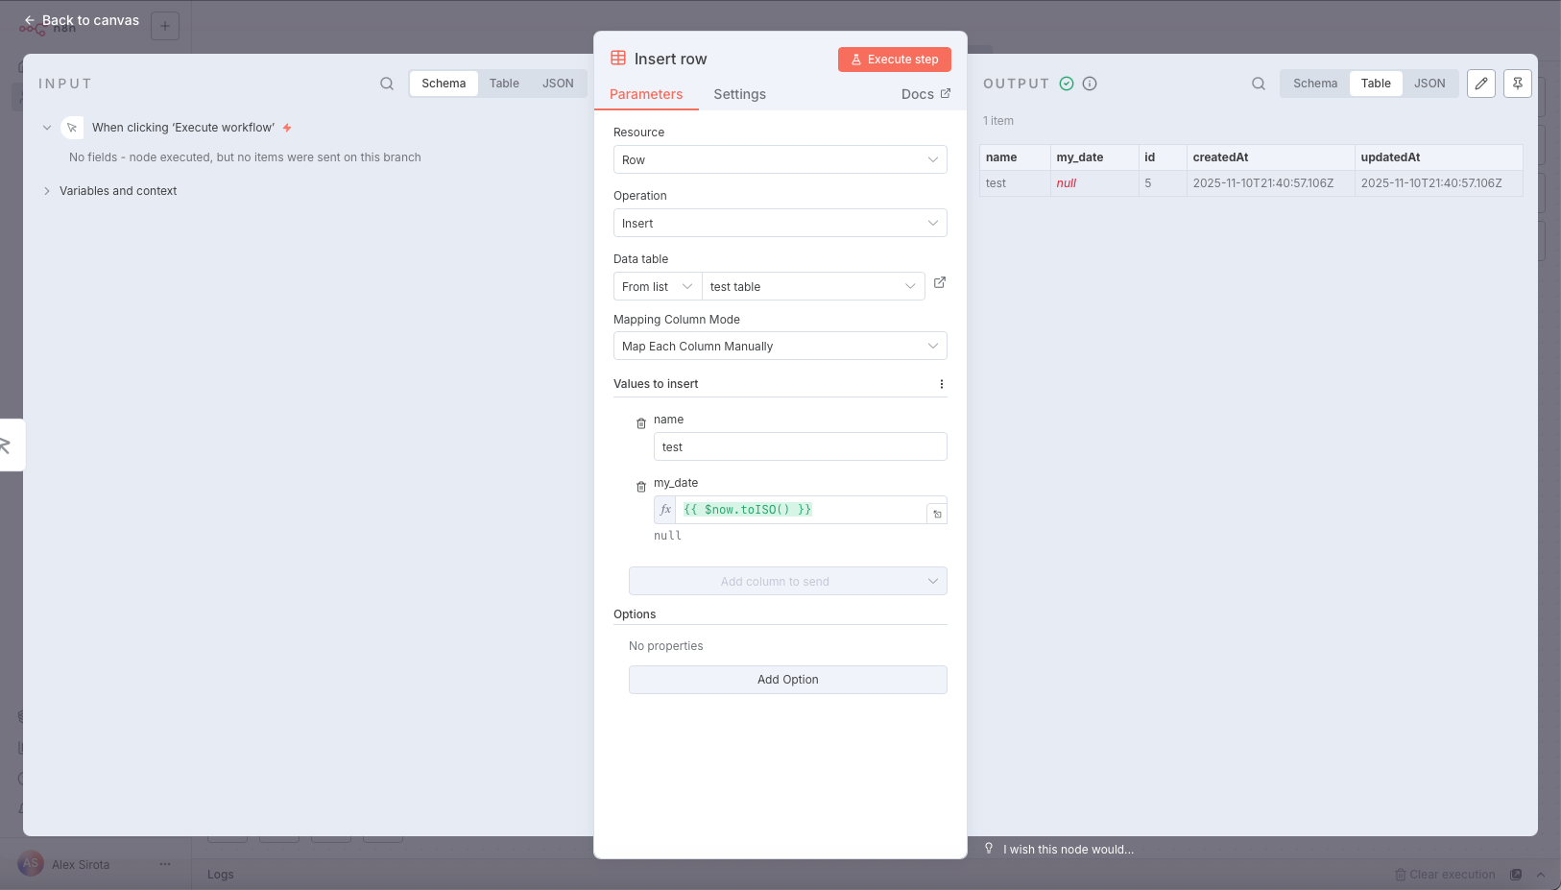This screenshot has height=890, width=1561.
Task: Click the createdAt timestamp cell
Action: pyautogui.click(x=1271, y=183)
